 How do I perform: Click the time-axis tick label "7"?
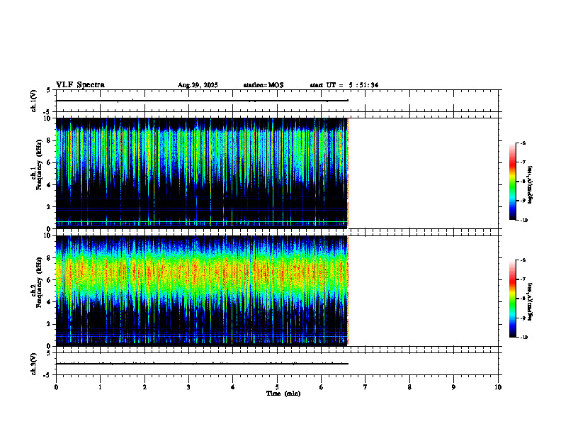coord(365,387)
